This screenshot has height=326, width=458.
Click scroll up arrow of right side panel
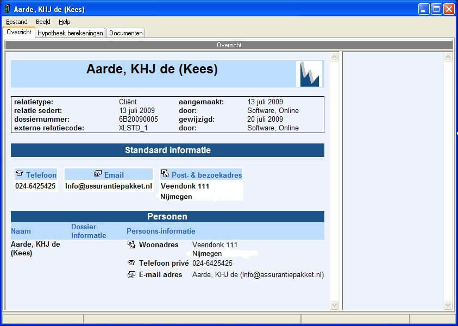click(448, 57)
